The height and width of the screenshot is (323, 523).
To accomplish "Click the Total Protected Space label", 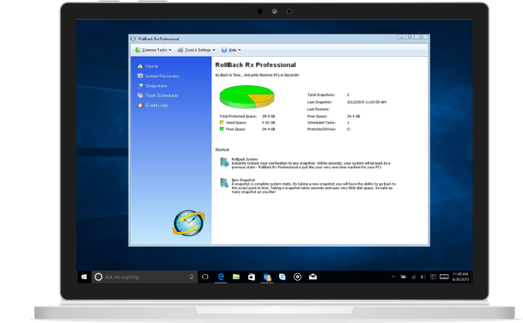I will tap(238, 116).
